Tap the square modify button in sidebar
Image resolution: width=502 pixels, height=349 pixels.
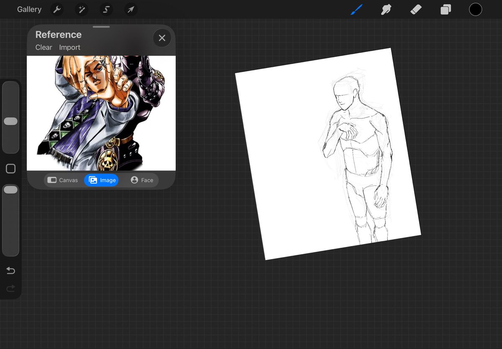click(x=10, y=169)
